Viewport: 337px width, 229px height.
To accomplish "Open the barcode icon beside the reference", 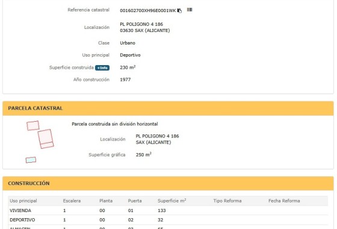I will point(190,10).
